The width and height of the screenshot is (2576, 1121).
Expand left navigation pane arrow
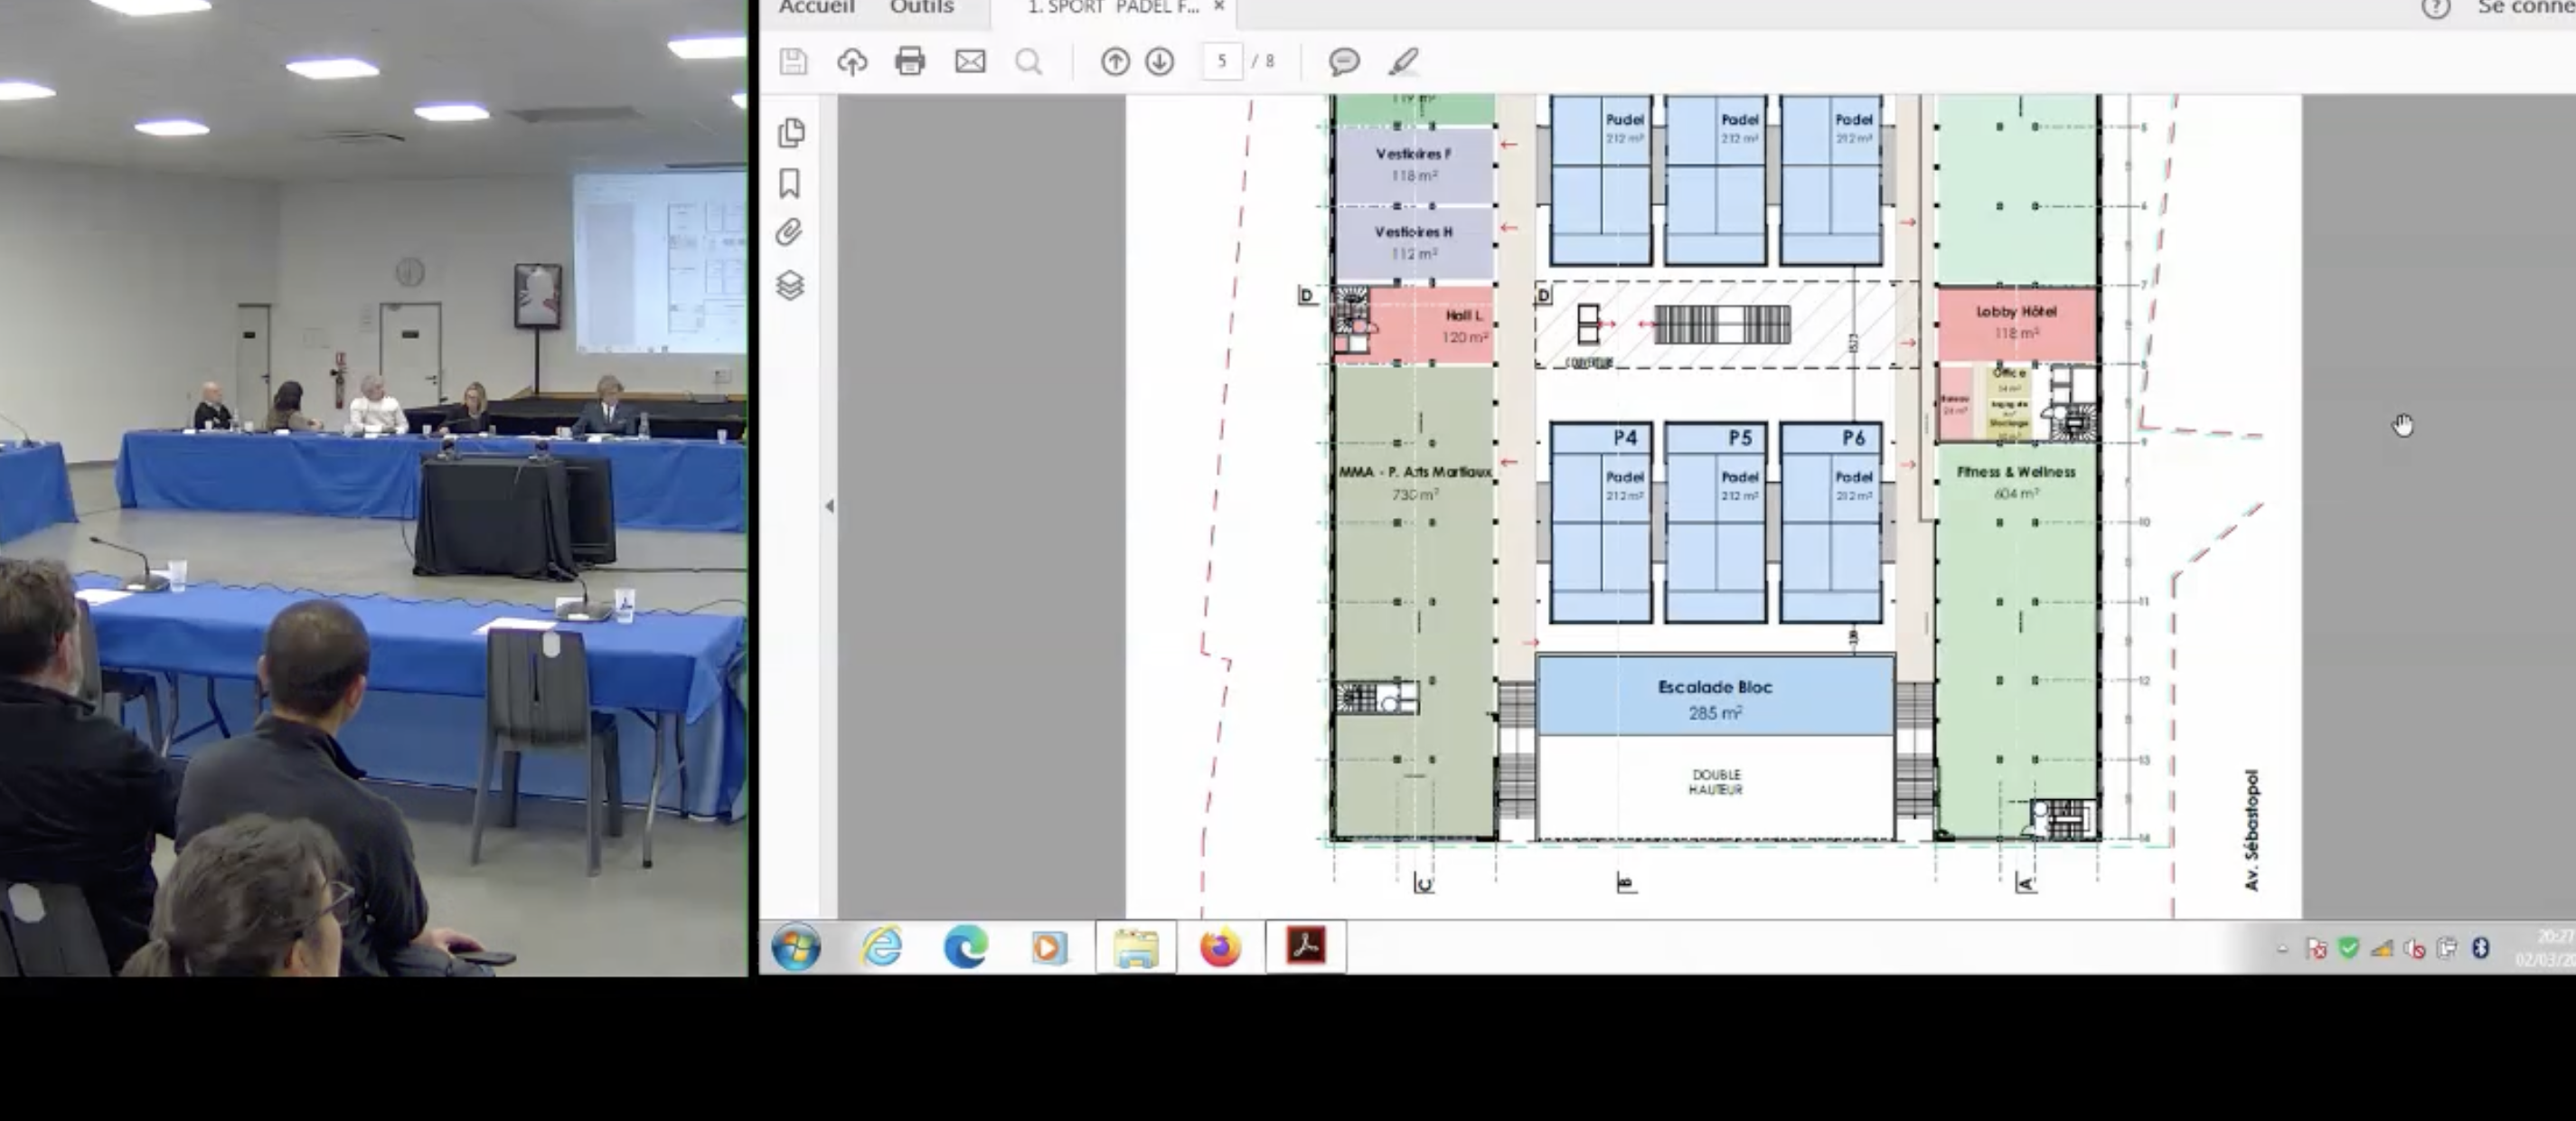[x=829, y=506]
